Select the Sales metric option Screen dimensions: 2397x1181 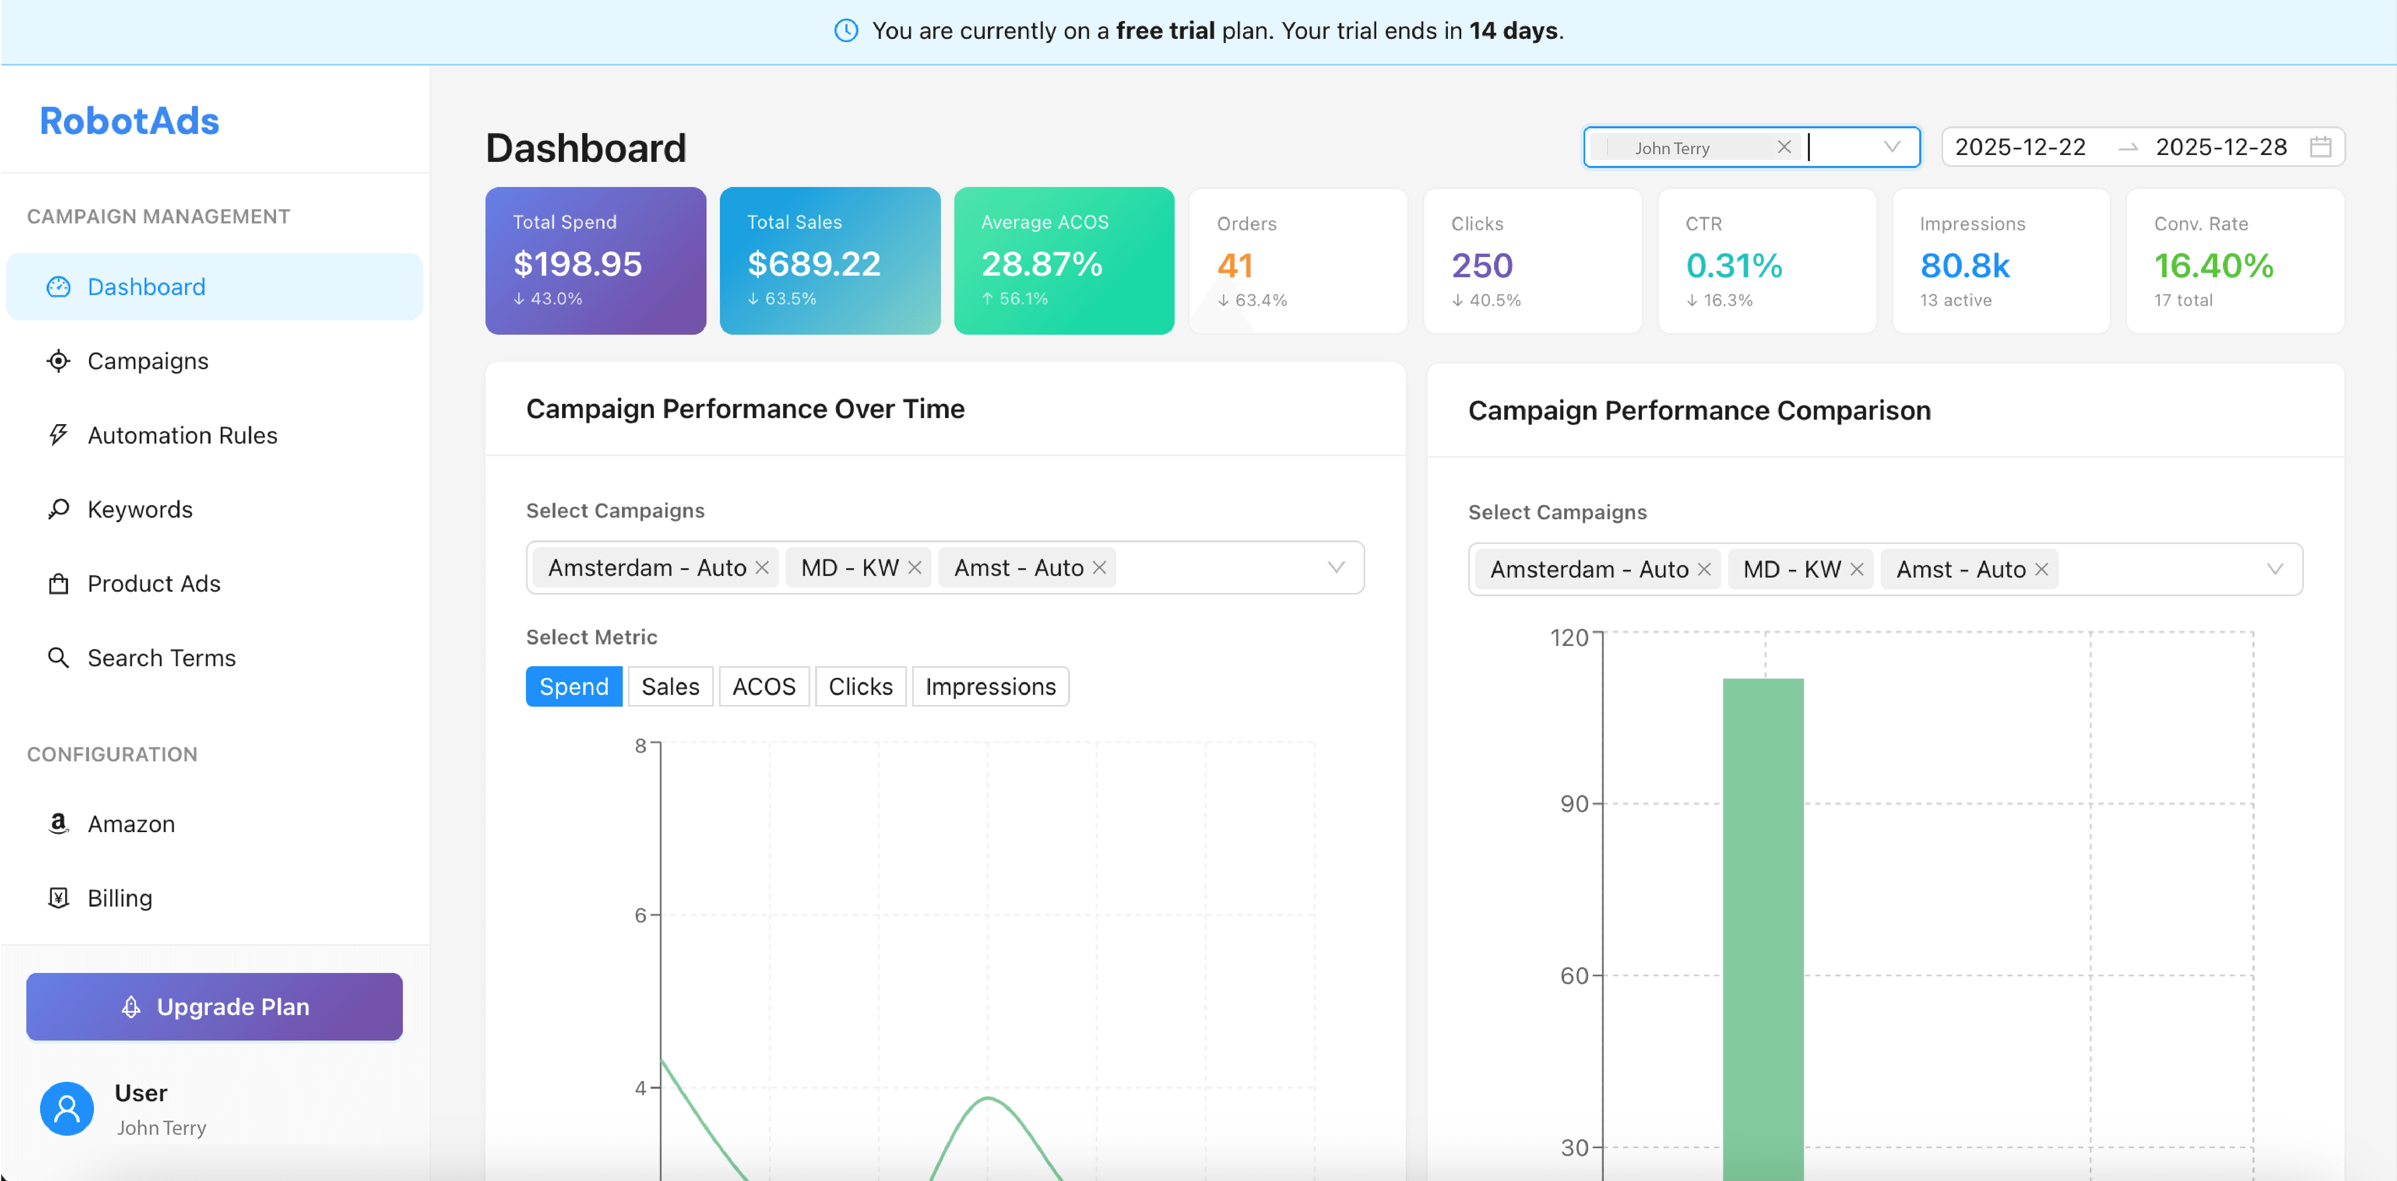(x=670, y=686)
